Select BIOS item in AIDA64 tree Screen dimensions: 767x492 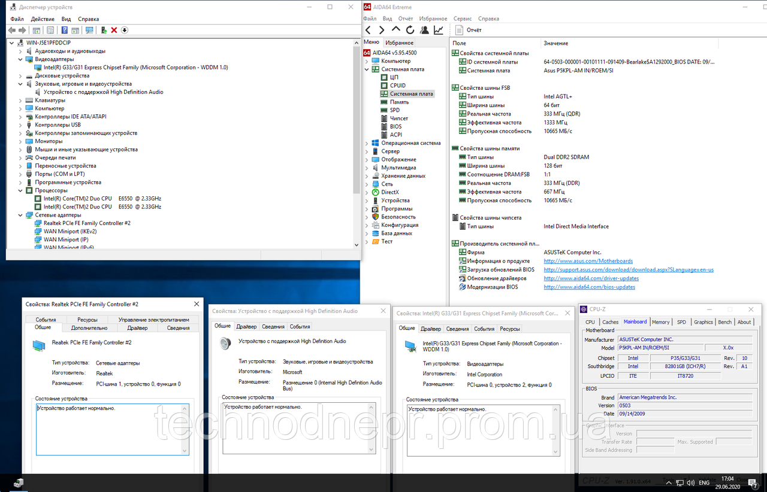[x=395, y=126]
